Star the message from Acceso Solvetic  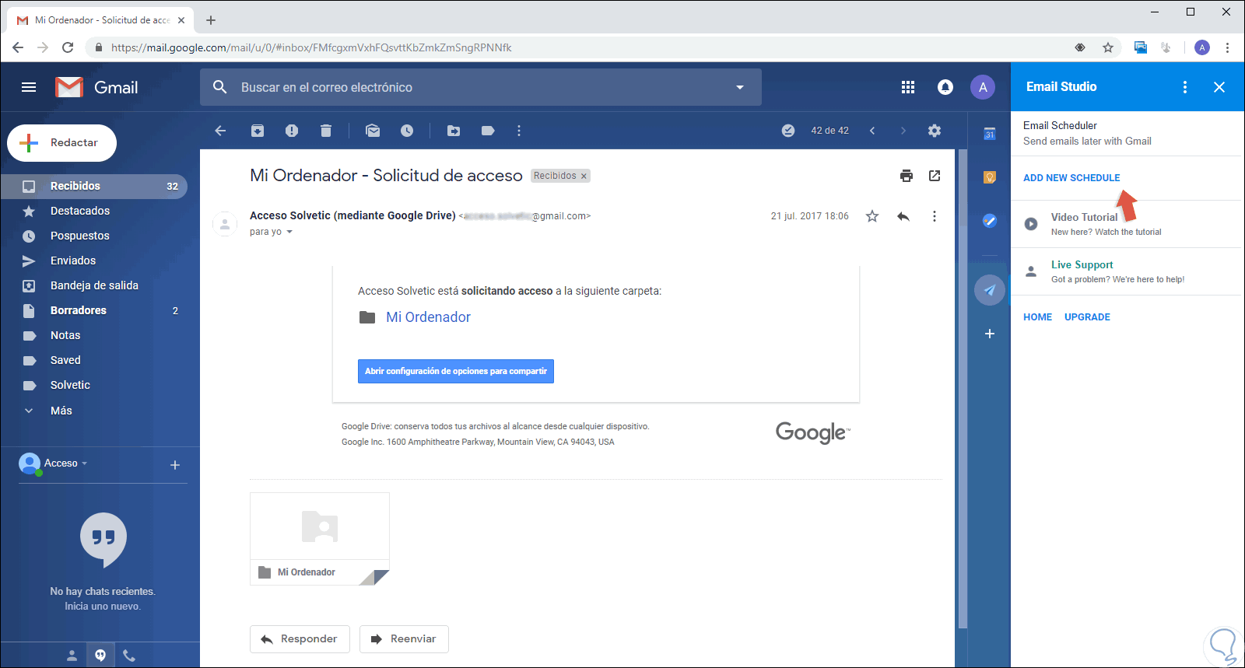coord(872,216)
